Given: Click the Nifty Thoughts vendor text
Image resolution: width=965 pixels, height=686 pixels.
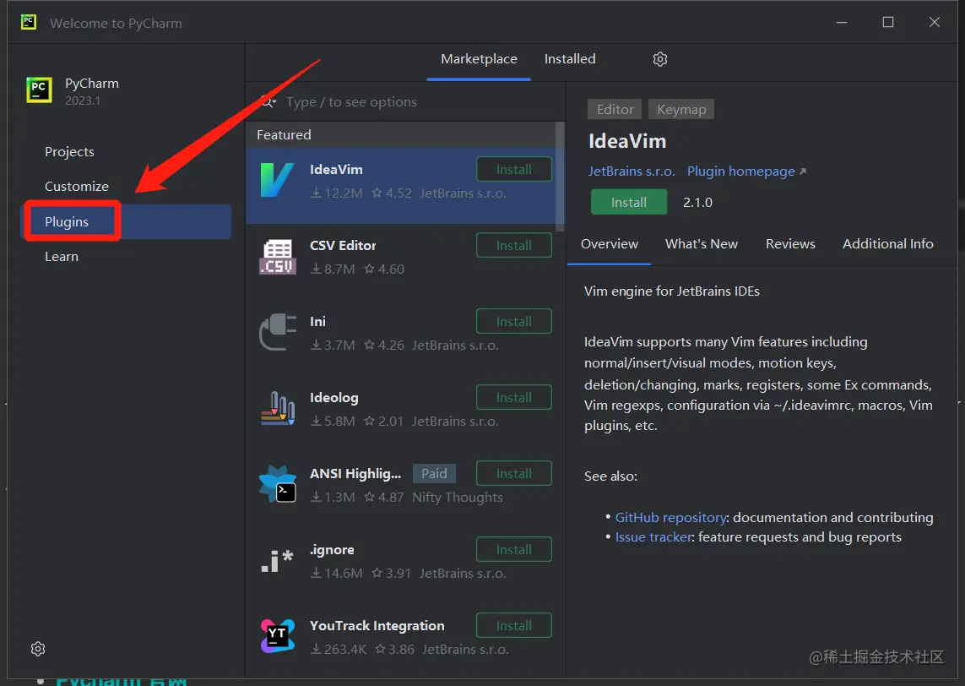Looking at the screenshot, I should pos(458,497).
